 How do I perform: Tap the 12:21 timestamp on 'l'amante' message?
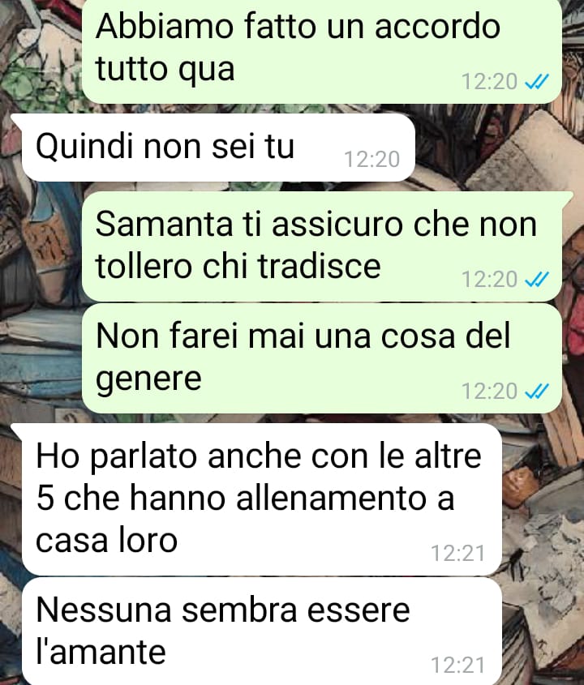point(458,666)
